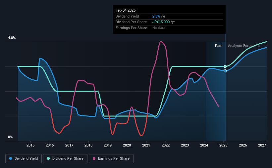The width and height of the screenshot is (272, 168).
Task: Click the 2015 x-axis label
Action: coord(30,145)
